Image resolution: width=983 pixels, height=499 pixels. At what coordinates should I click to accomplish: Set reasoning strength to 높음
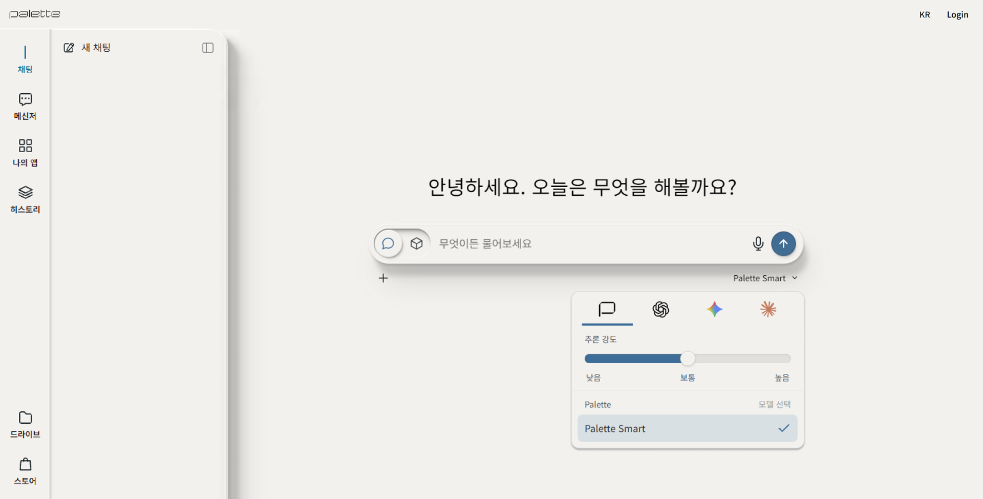point(782,378)
